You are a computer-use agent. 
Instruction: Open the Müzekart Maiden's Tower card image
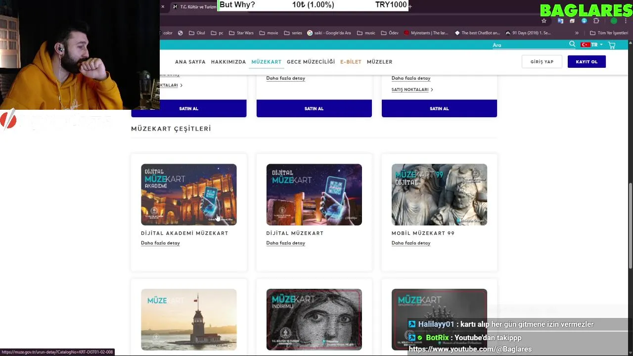(189, 319)
